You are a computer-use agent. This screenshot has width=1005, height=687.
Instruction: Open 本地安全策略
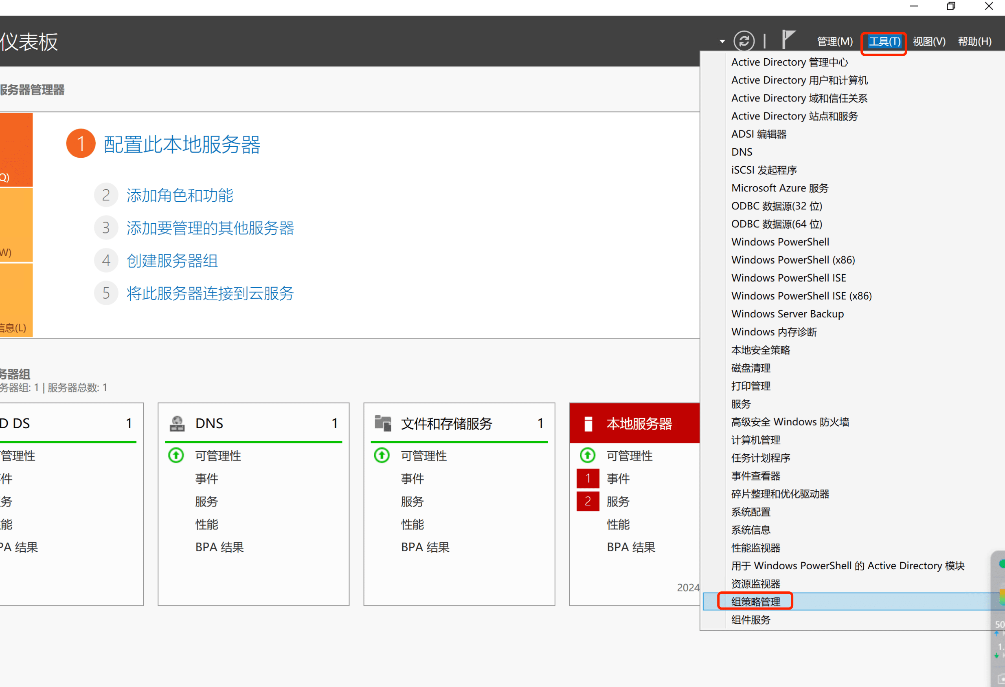[760, 350]
